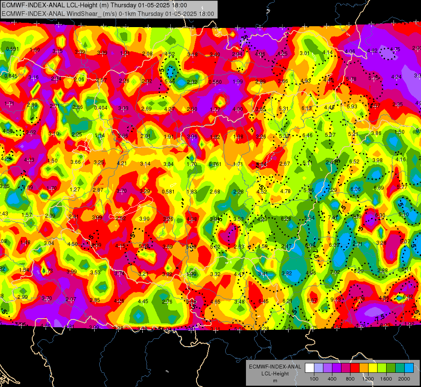Click the legend tick label 2000
The width and height of the screenshot is (421, 387).
click(404, 379)
